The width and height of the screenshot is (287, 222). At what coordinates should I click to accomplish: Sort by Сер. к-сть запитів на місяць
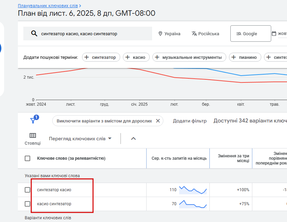click(x=179, y=158)
